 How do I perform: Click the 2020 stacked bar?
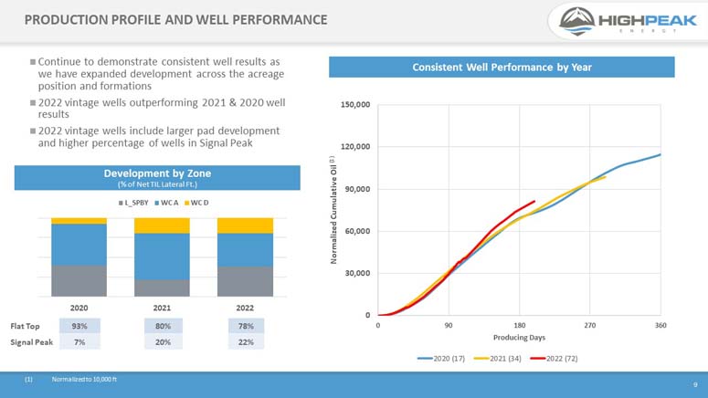(79, 257)
